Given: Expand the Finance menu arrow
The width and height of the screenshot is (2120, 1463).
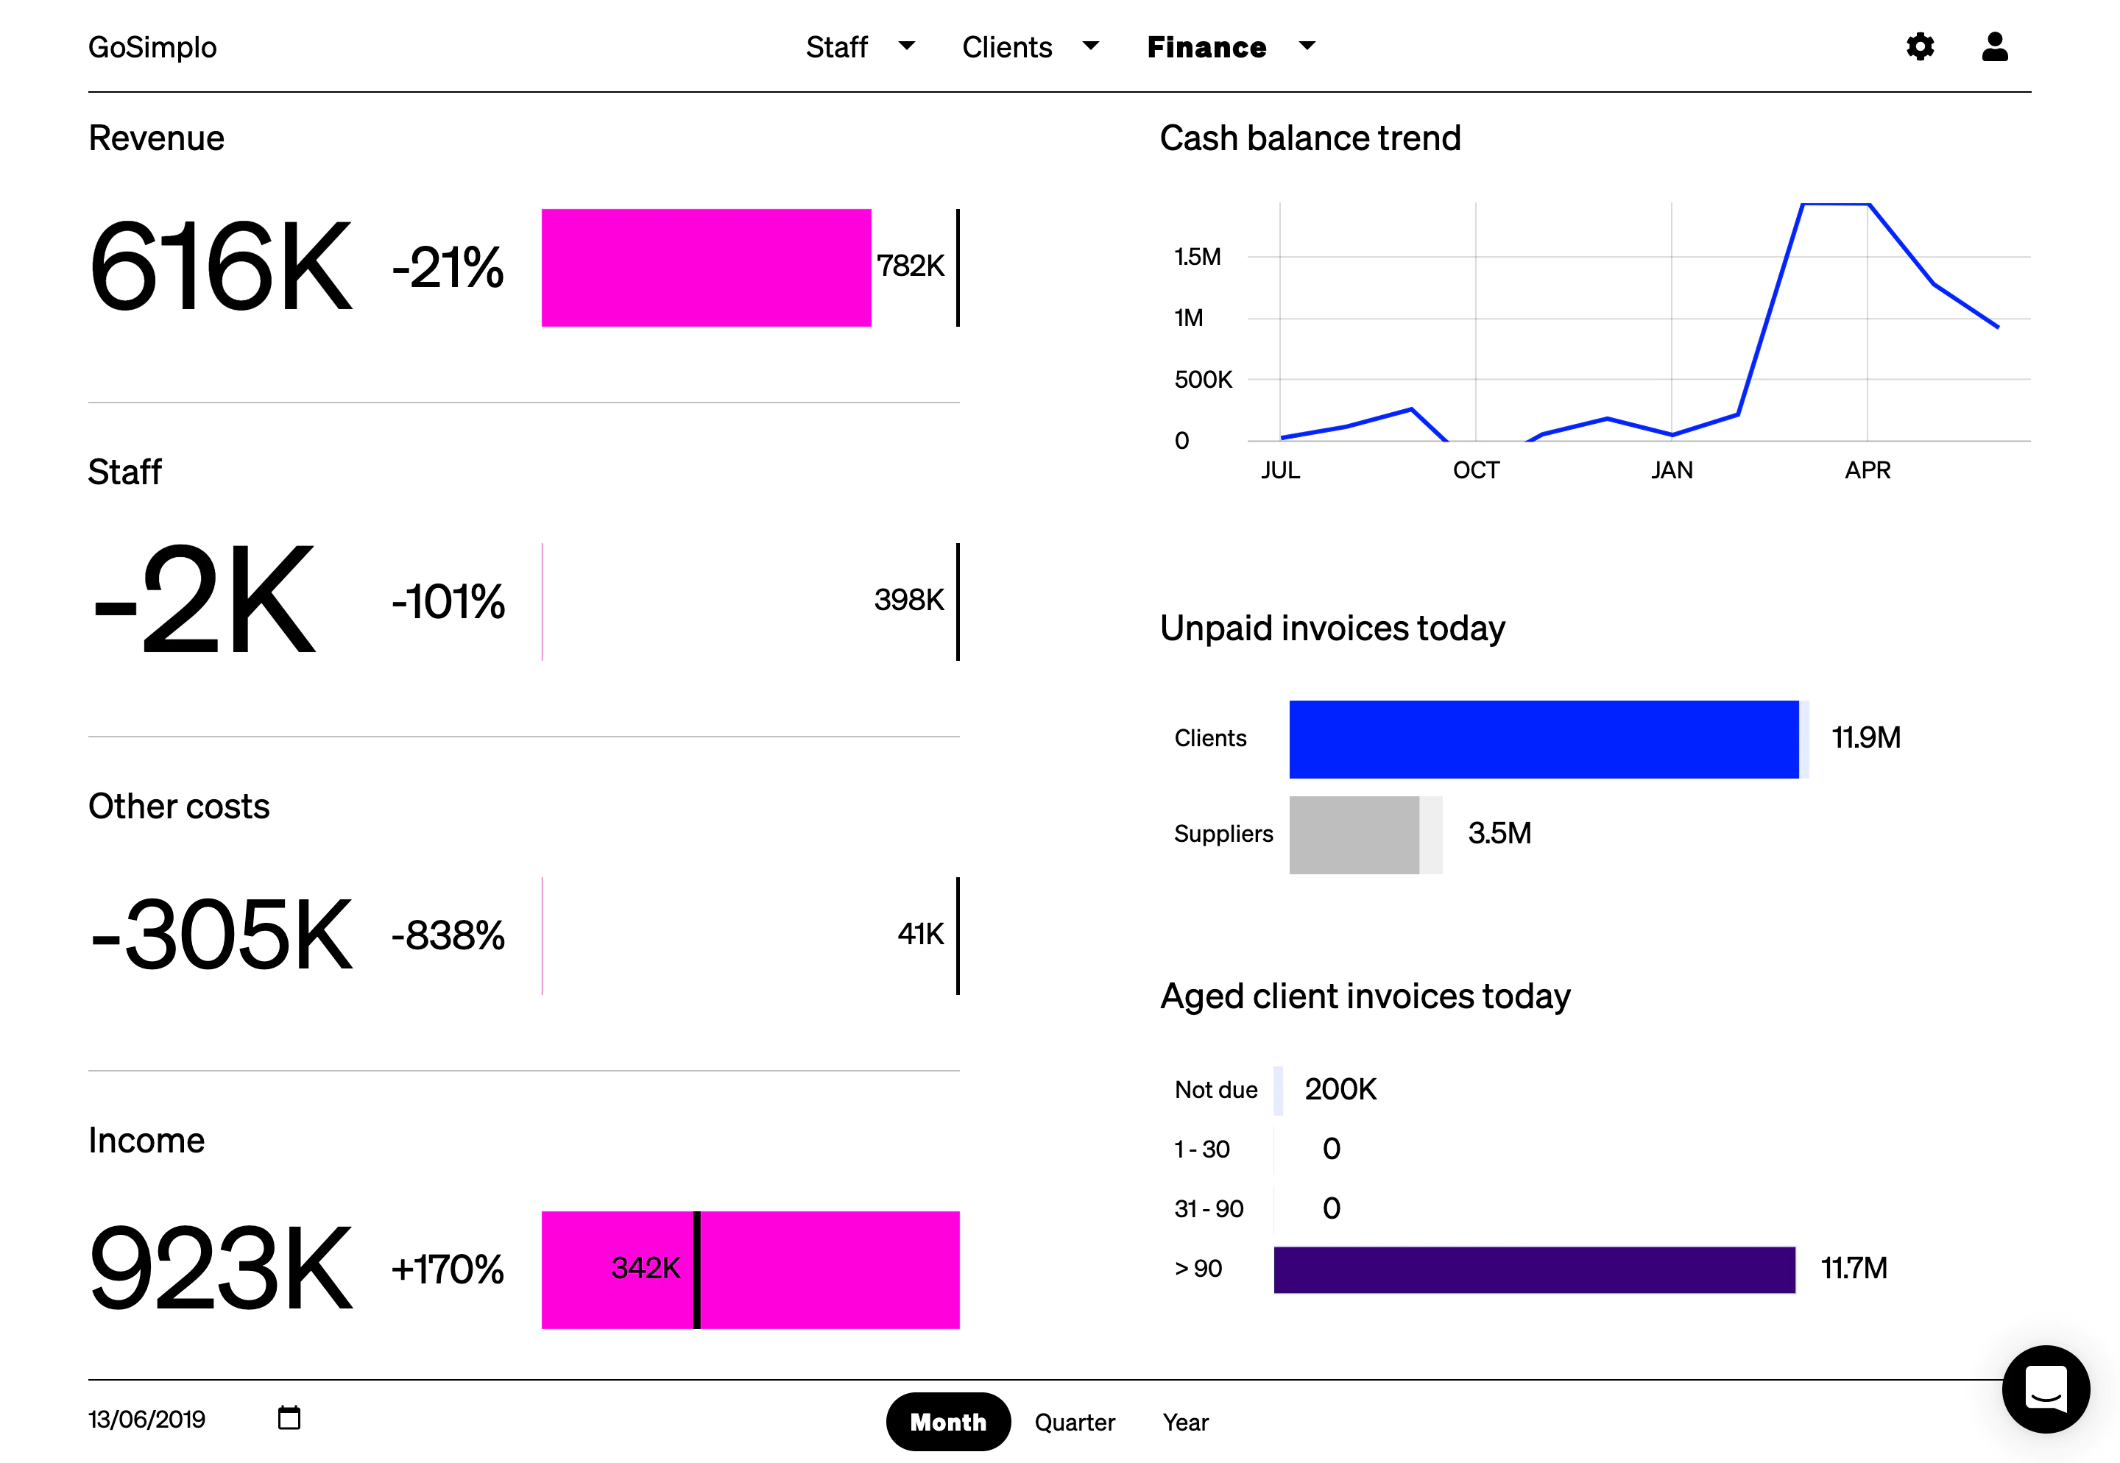Looking at the screenshot, I should (1307, 46).
